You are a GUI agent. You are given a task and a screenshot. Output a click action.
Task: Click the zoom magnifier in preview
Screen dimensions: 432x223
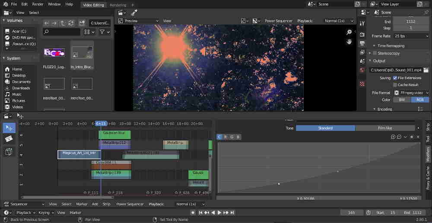click(x=349, y=32)
